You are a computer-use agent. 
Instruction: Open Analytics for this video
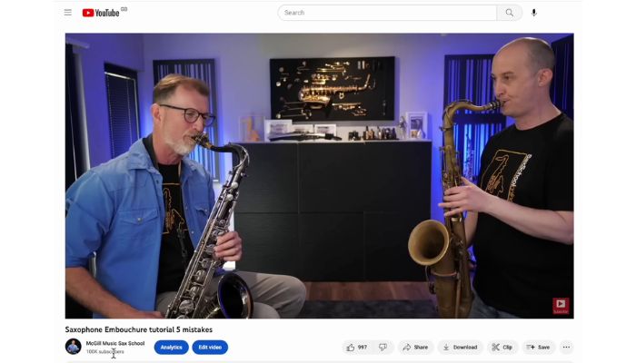171,348
